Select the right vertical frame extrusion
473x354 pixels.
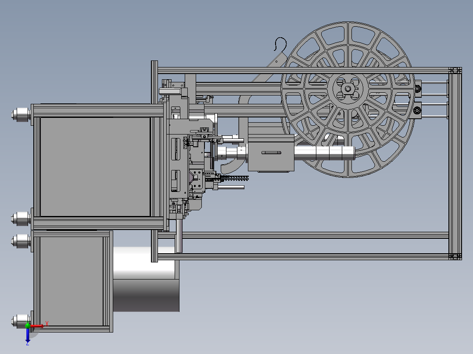click(455, 163)
